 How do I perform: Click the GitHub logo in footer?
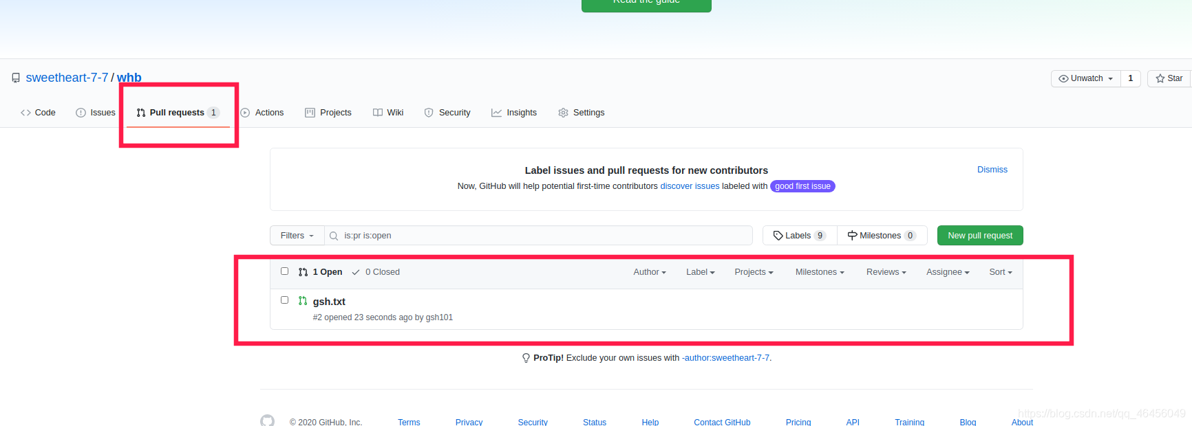[268, 421]
